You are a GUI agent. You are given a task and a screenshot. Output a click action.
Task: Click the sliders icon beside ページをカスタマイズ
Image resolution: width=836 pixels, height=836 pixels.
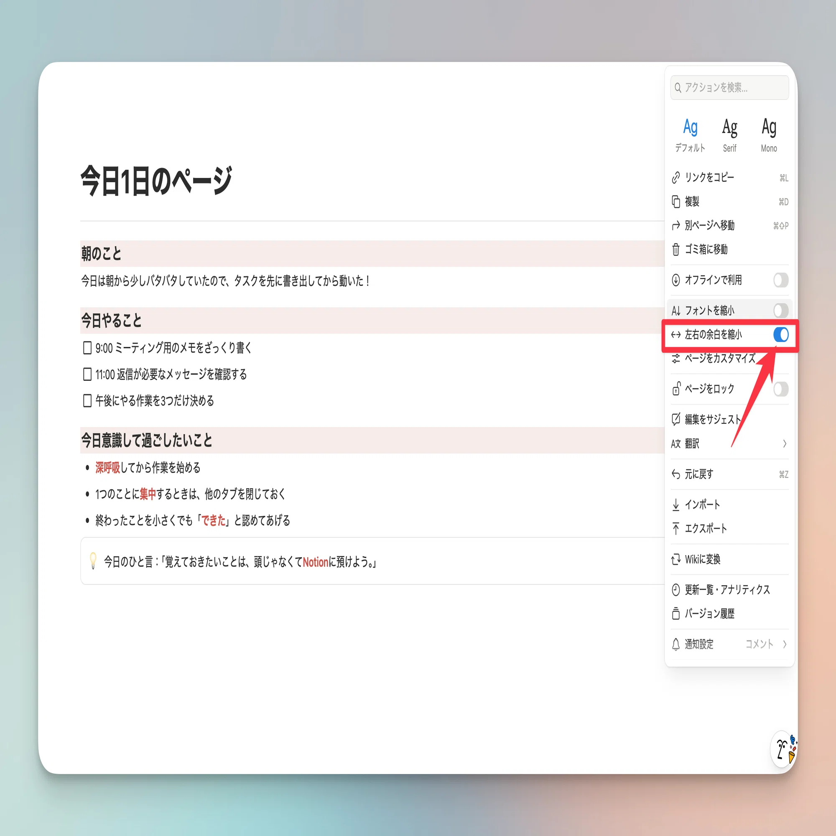(x=675, y=358)
